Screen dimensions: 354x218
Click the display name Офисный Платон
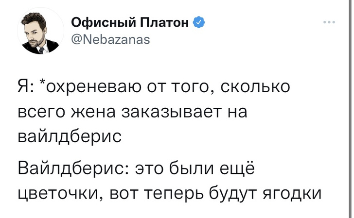(131, 22)
